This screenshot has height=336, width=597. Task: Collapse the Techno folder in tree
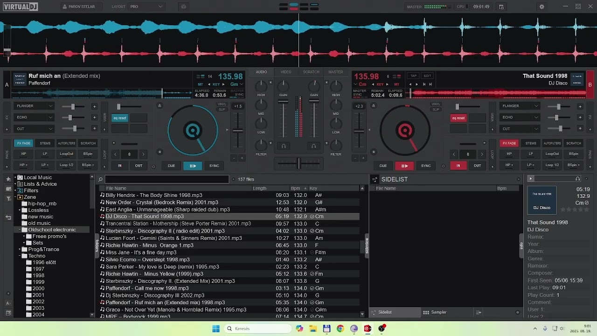tap(20, 256)
